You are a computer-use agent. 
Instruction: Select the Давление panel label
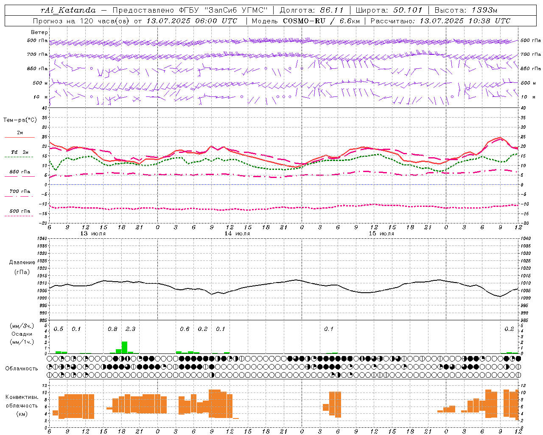[22, 263]
